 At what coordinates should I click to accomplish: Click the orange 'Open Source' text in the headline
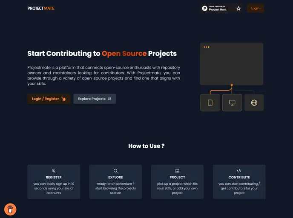(x=124, y=53)
